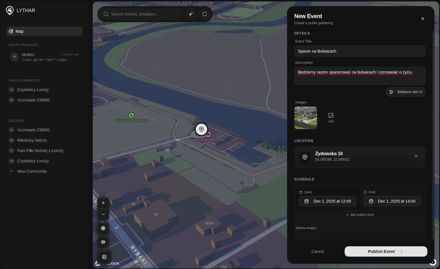Click the refresh map icon

click(205, 14)
